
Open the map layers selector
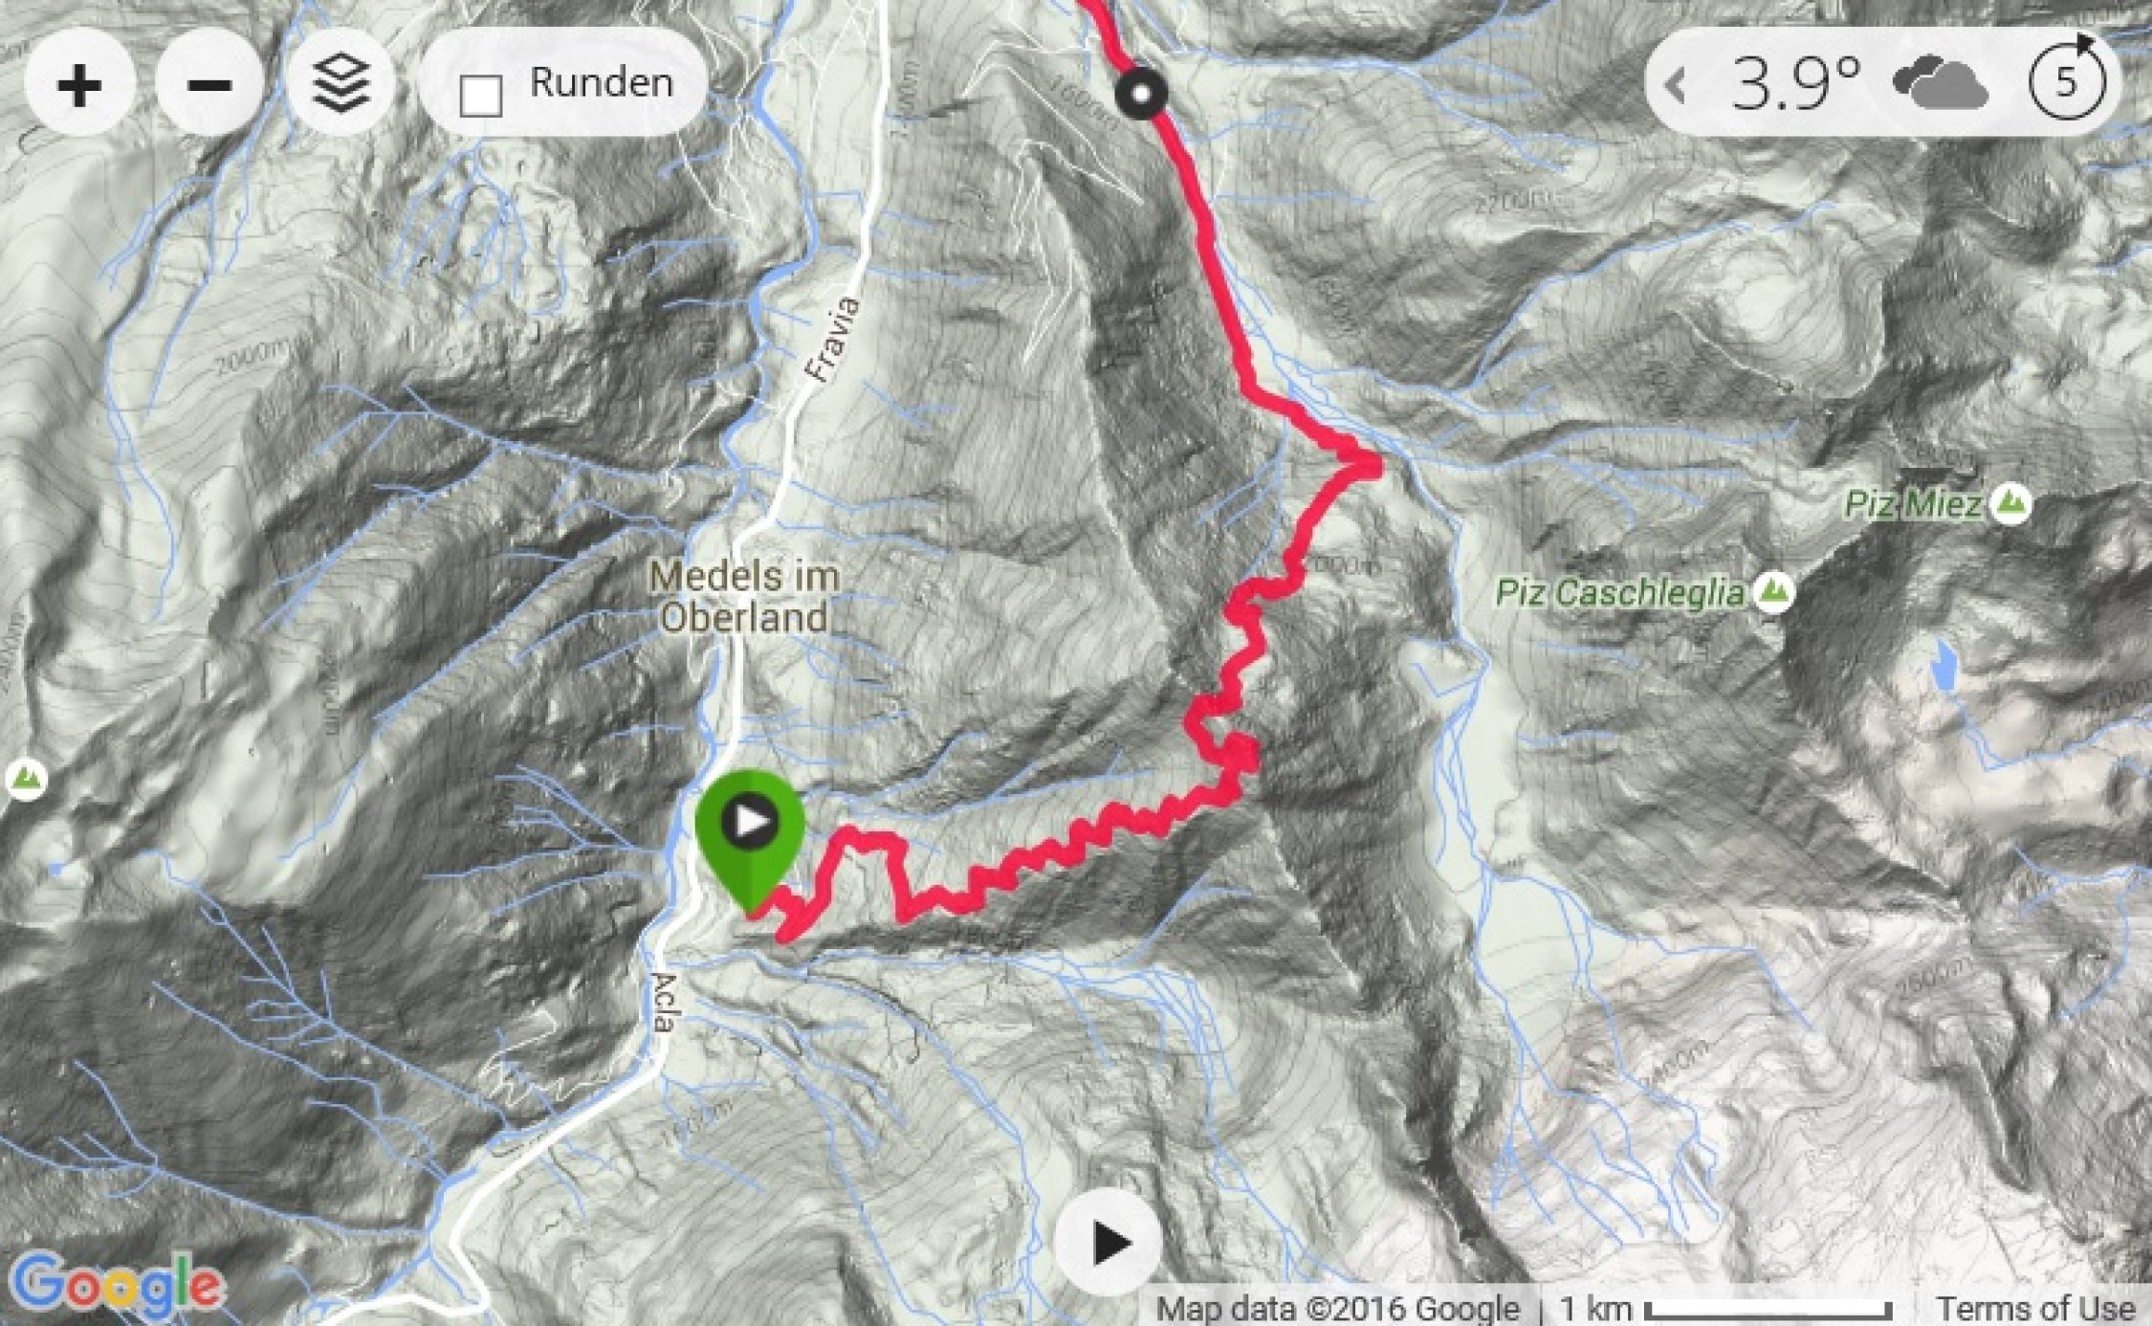tap(340, 85)
